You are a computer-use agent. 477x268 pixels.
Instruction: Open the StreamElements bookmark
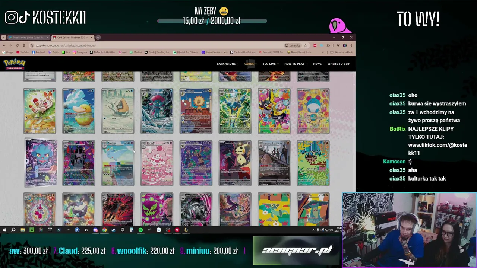[x=214, y=52]
